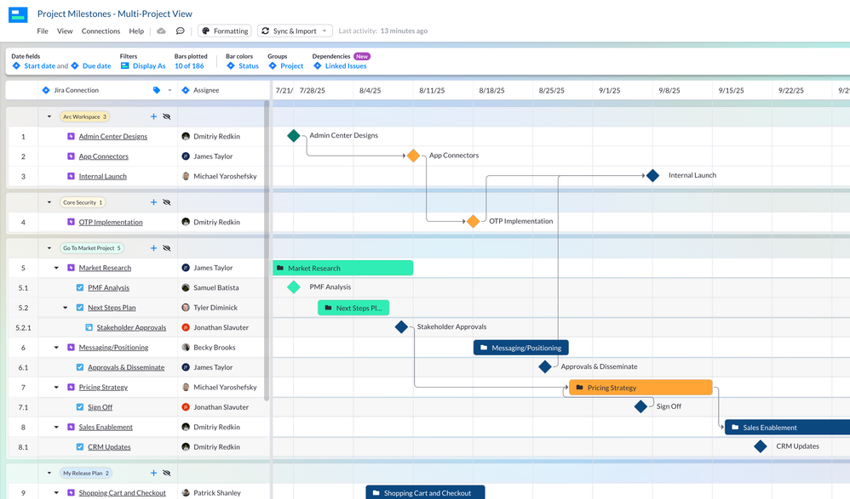Click the cloud upload icon near the Help menu

(x=160, y=31)
